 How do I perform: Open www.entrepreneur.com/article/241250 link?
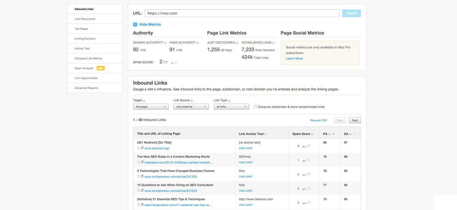click(x=171, y=177)
